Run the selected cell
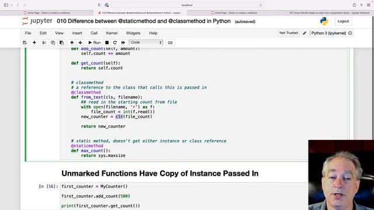 point(95,43)
